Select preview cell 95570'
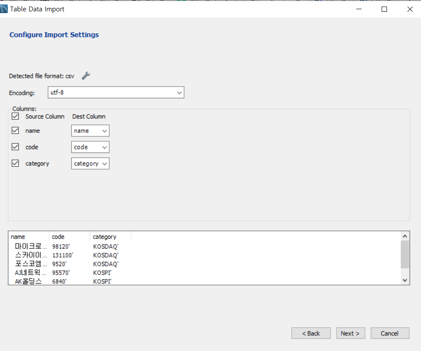 pos(61,273)
